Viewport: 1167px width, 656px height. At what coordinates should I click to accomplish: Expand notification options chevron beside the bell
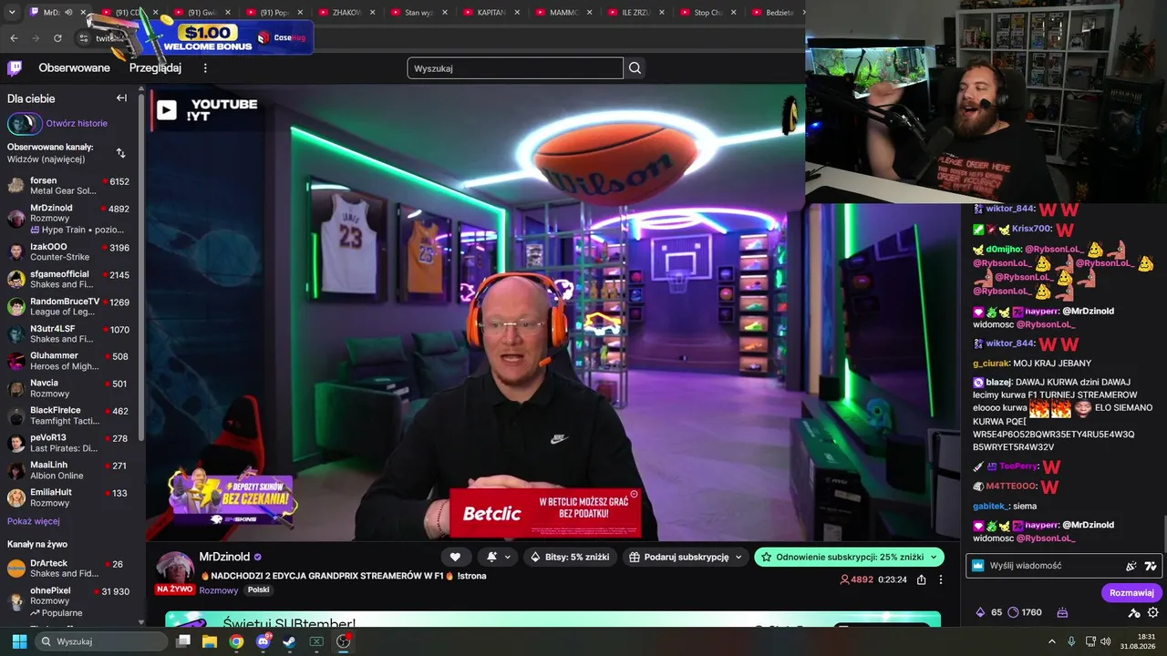click(x=508, y=557)
